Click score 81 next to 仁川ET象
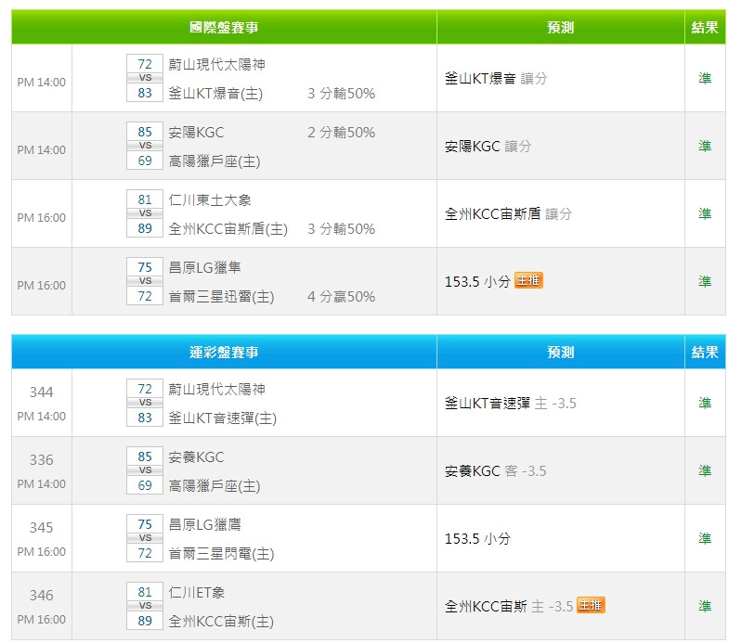Image resolution: width=729 pixels, height=643 pixels. pyautogui.click(x=145, y=592)
